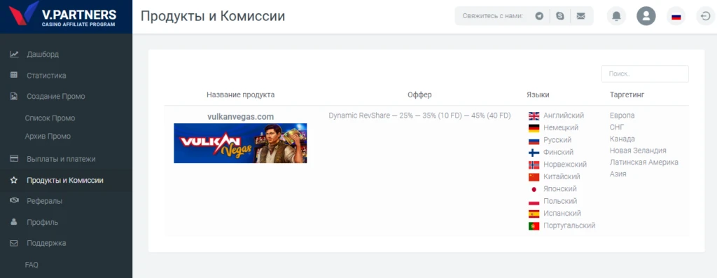This screenshot has height=278, width=717.
Task: Click the Свяжитесь с нами label
Action: pyautogui.click(x=492, y=16)
